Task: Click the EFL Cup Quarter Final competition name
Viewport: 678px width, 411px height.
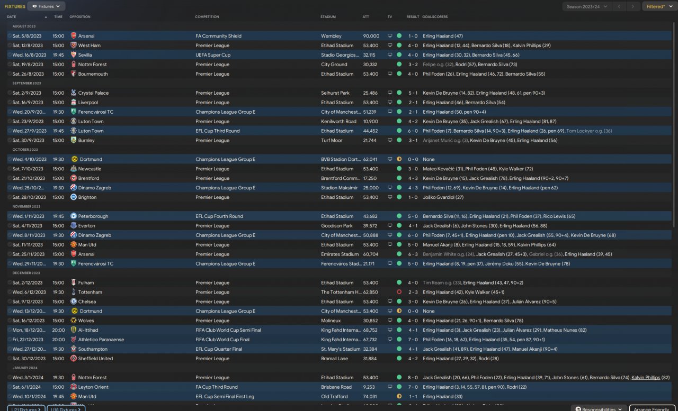Action: coord(219,349)
